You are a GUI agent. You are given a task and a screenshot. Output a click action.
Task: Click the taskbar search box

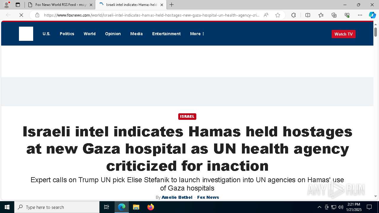pyautogui.click(x=57, y=207)
